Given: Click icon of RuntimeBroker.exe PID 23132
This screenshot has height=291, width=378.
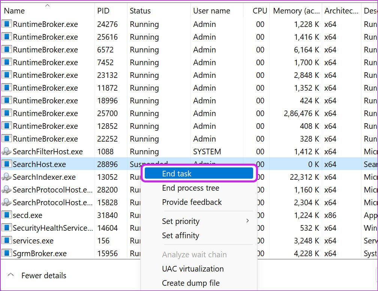Looking at the screenshot, I should pos(6,75).
